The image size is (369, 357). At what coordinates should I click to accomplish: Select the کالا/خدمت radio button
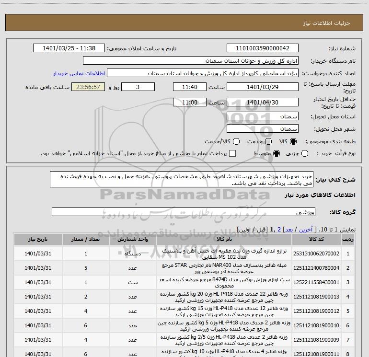236,141
